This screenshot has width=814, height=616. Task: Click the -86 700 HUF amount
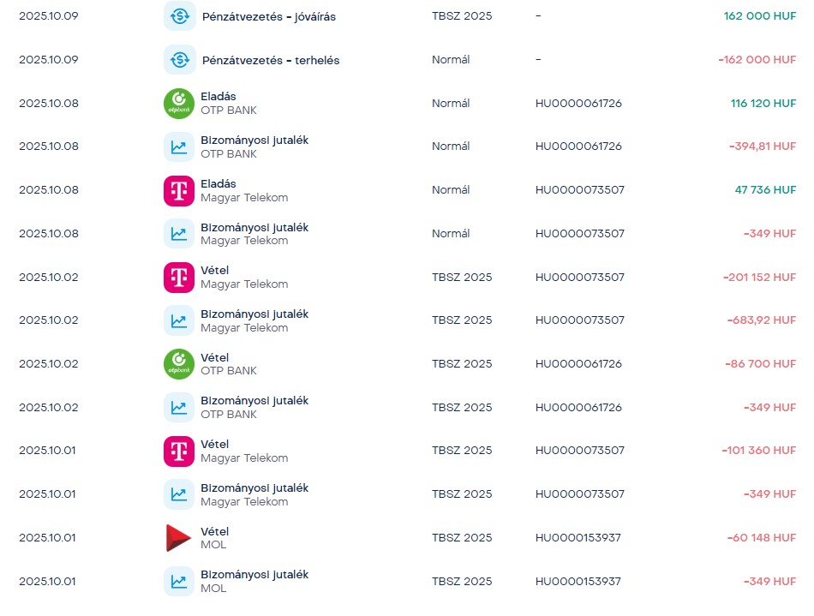[761, 364]
